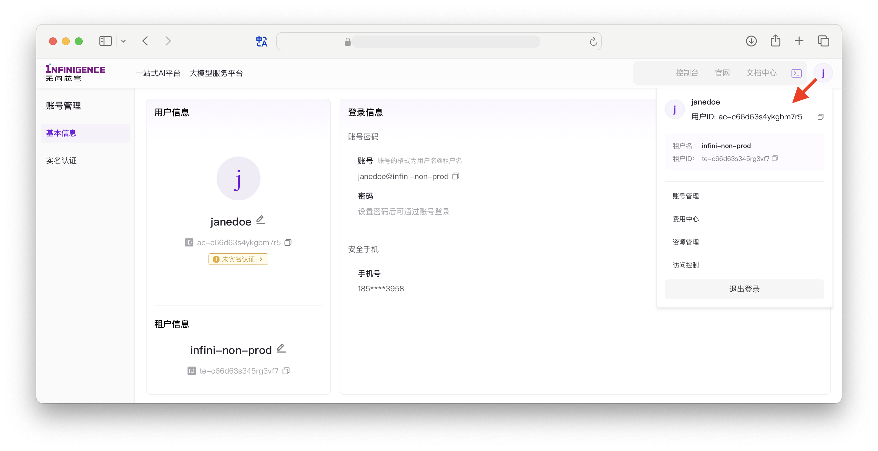This screenshot has height=451, width=878.
Task: Go forward with the browser forward arrow
Action: (x=168, y=41)
